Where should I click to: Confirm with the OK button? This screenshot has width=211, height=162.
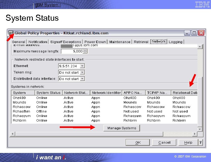(138, 142)
